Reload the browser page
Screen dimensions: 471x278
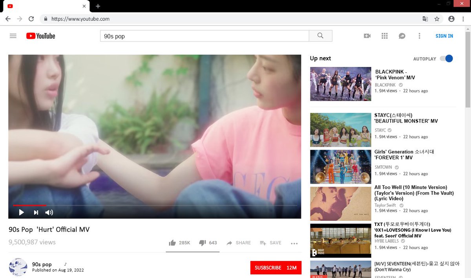tap(31, 19)
